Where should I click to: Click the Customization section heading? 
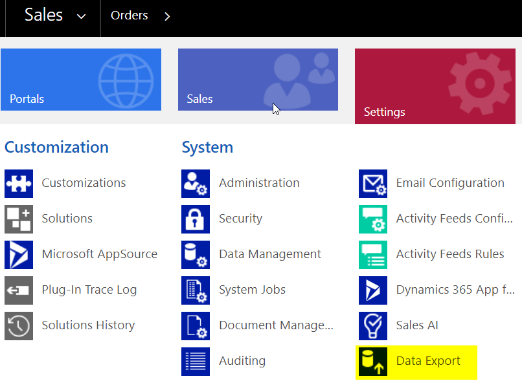point(56,147)
